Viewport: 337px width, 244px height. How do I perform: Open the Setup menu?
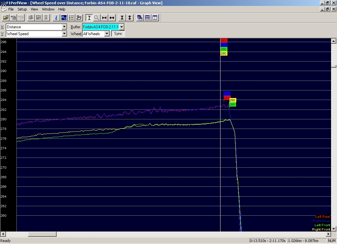(x=22, y=9)
